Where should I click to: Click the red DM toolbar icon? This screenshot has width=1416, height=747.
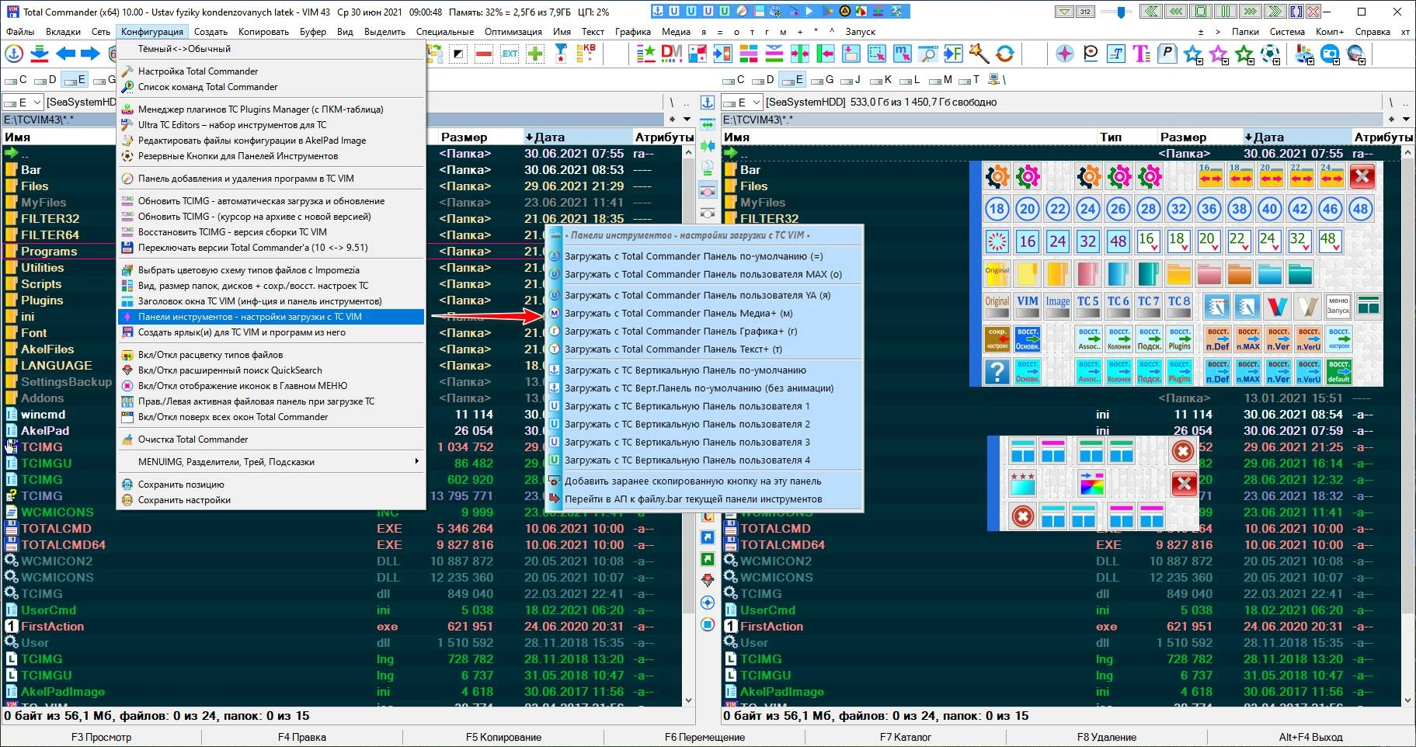671,54
